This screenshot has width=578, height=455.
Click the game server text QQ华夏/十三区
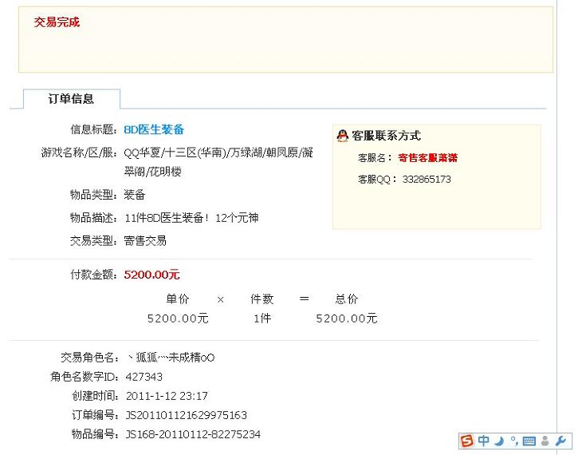coord(218,162)
